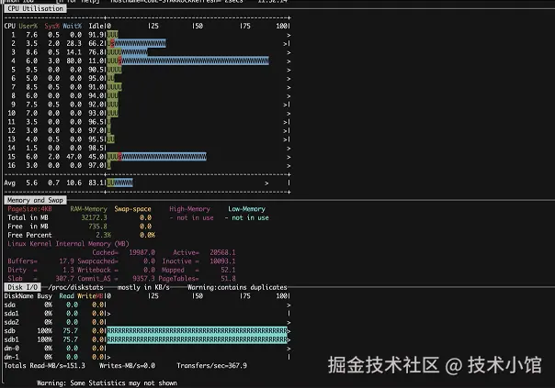The image size is (555, 388).
Task: Click the Slab value 307.7
Action: [64, 279]
